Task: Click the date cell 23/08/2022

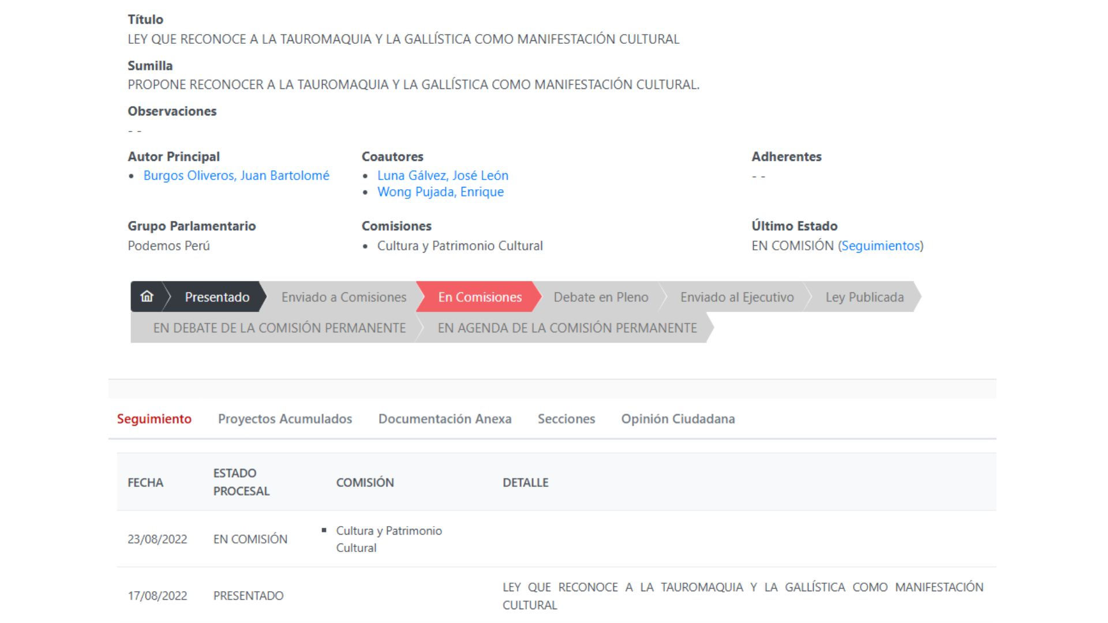Action: [x=158, y=539]
